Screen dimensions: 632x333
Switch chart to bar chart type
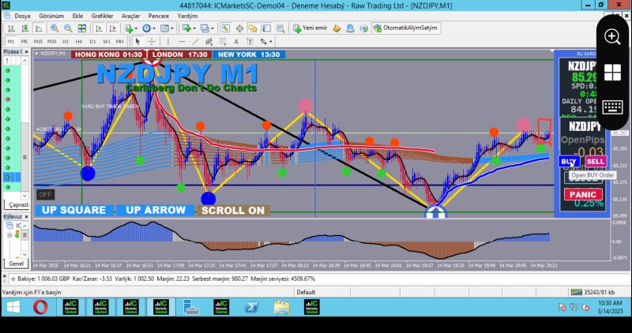click(x=11, y=28)
